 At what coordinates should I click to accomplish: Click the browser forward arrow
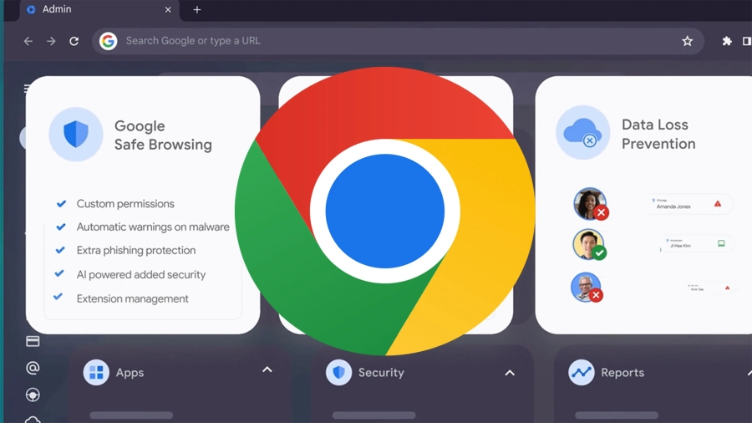[51, 41]
